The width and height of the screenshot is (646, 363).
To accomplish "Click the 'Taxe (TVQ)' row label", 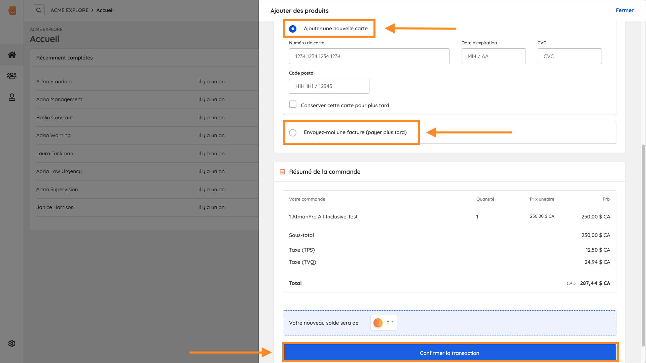I will coord(302,262).
